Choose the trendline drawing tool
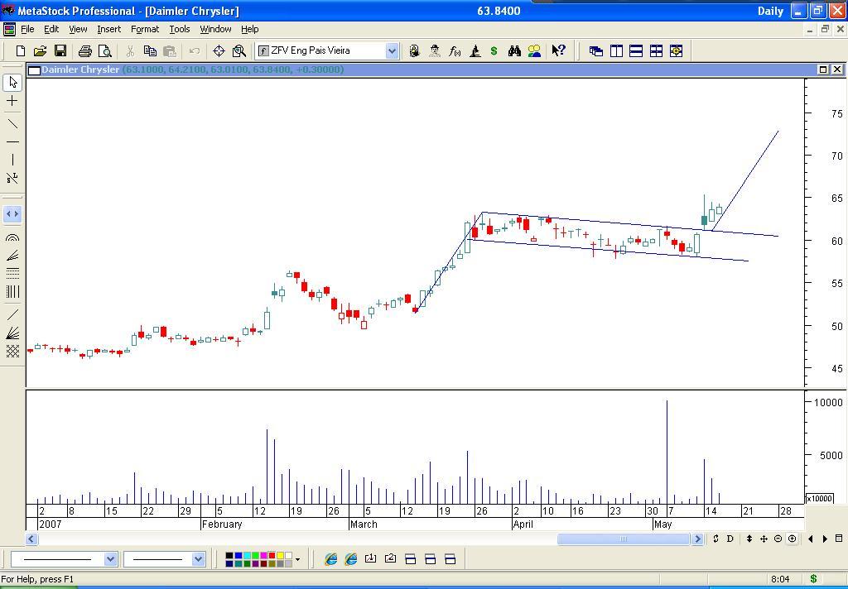The image size is (848, 589). (x=12, y=124)
